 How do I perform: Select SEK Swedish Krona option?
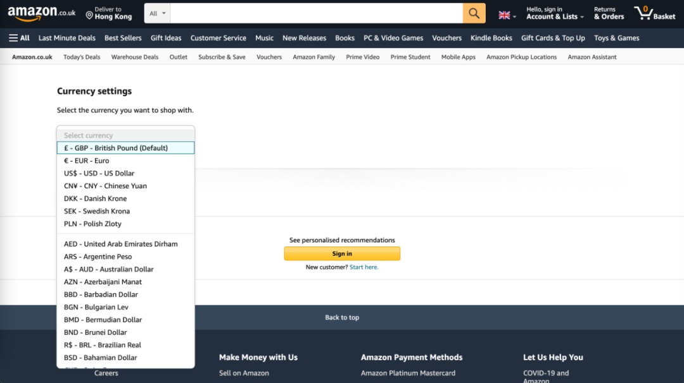point(125,211)
